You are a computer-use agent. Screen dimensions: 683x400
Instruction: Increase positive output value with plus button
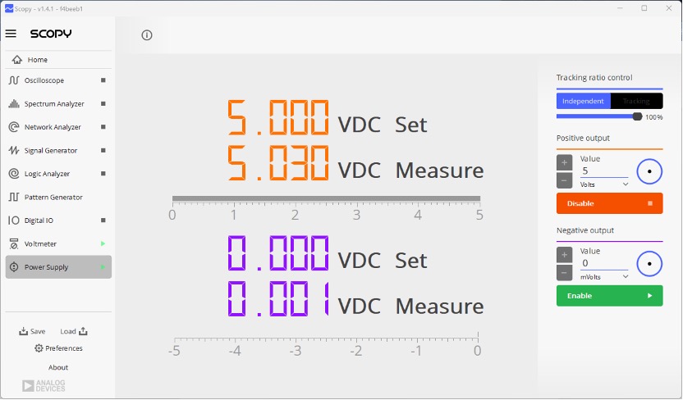(564, 162)
